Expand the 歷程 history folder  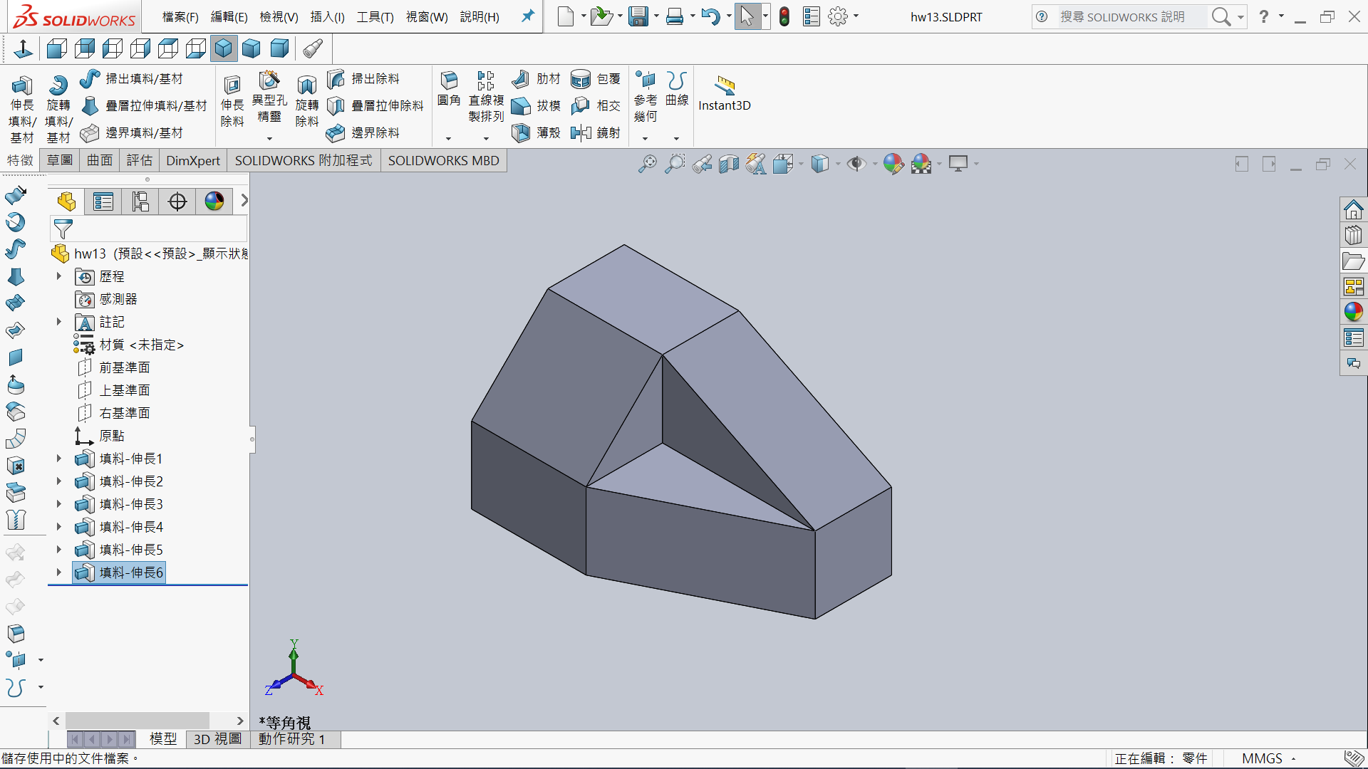coord(59,276)
